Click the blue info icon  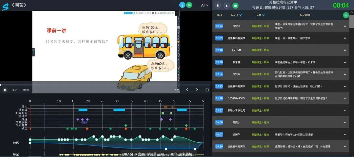tap(182, 5)
